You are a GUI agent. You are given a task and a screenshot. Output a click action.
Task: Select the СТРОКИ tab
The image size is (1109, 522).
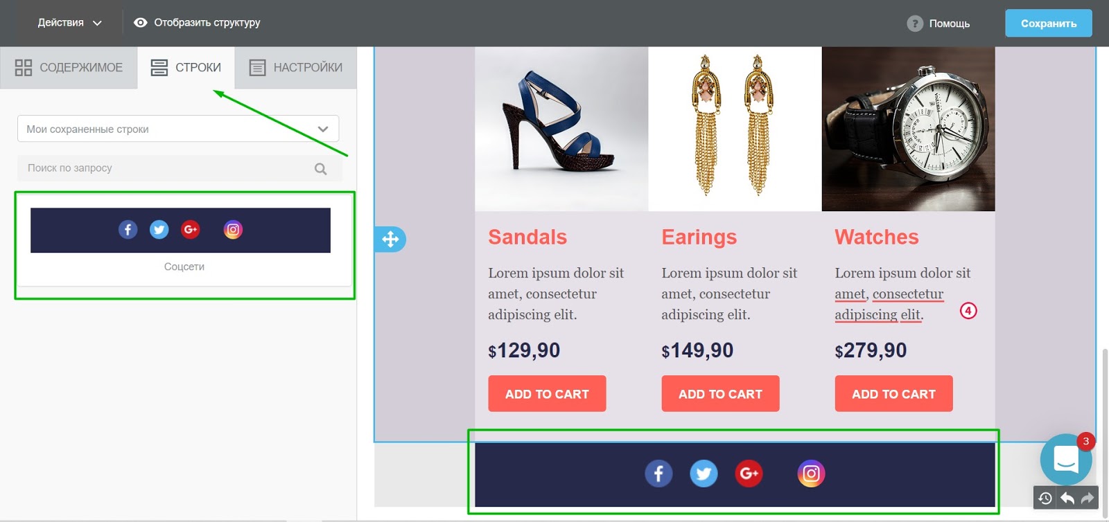coord(186,67)
